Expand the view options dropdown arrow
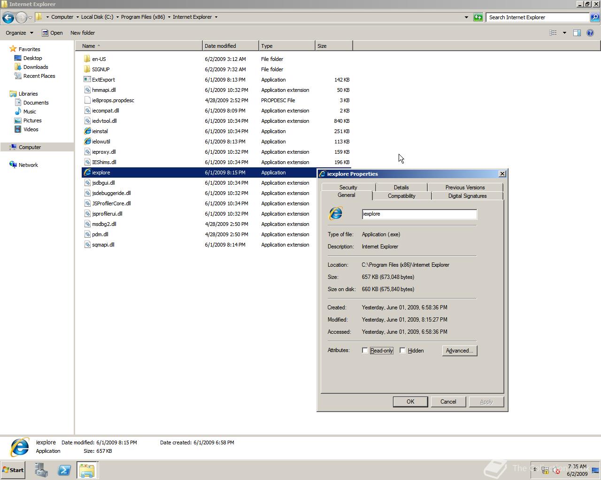 564,33
